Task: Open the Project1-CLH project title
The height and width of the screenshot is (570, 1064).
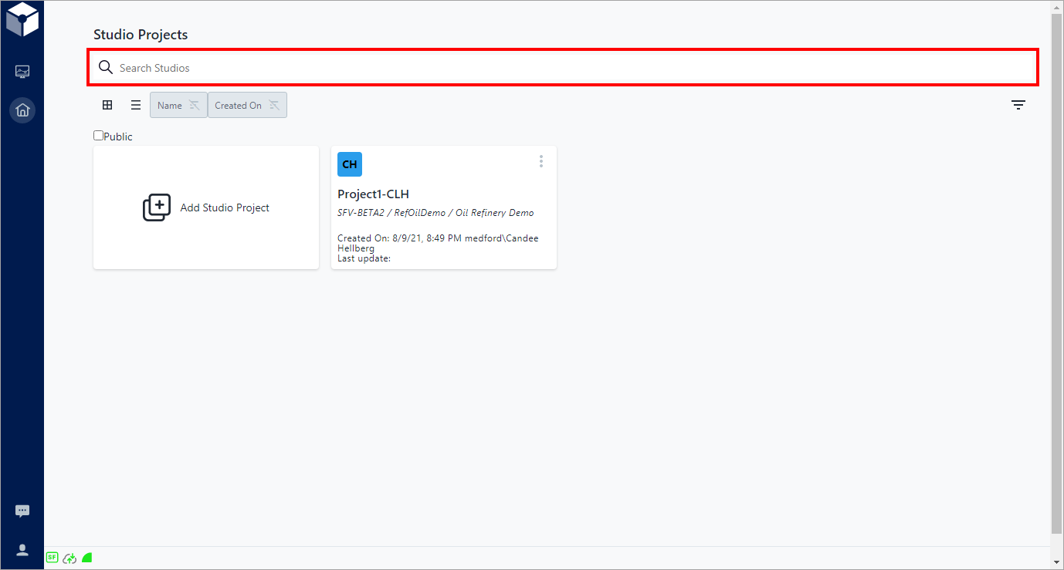Action: 373,194
